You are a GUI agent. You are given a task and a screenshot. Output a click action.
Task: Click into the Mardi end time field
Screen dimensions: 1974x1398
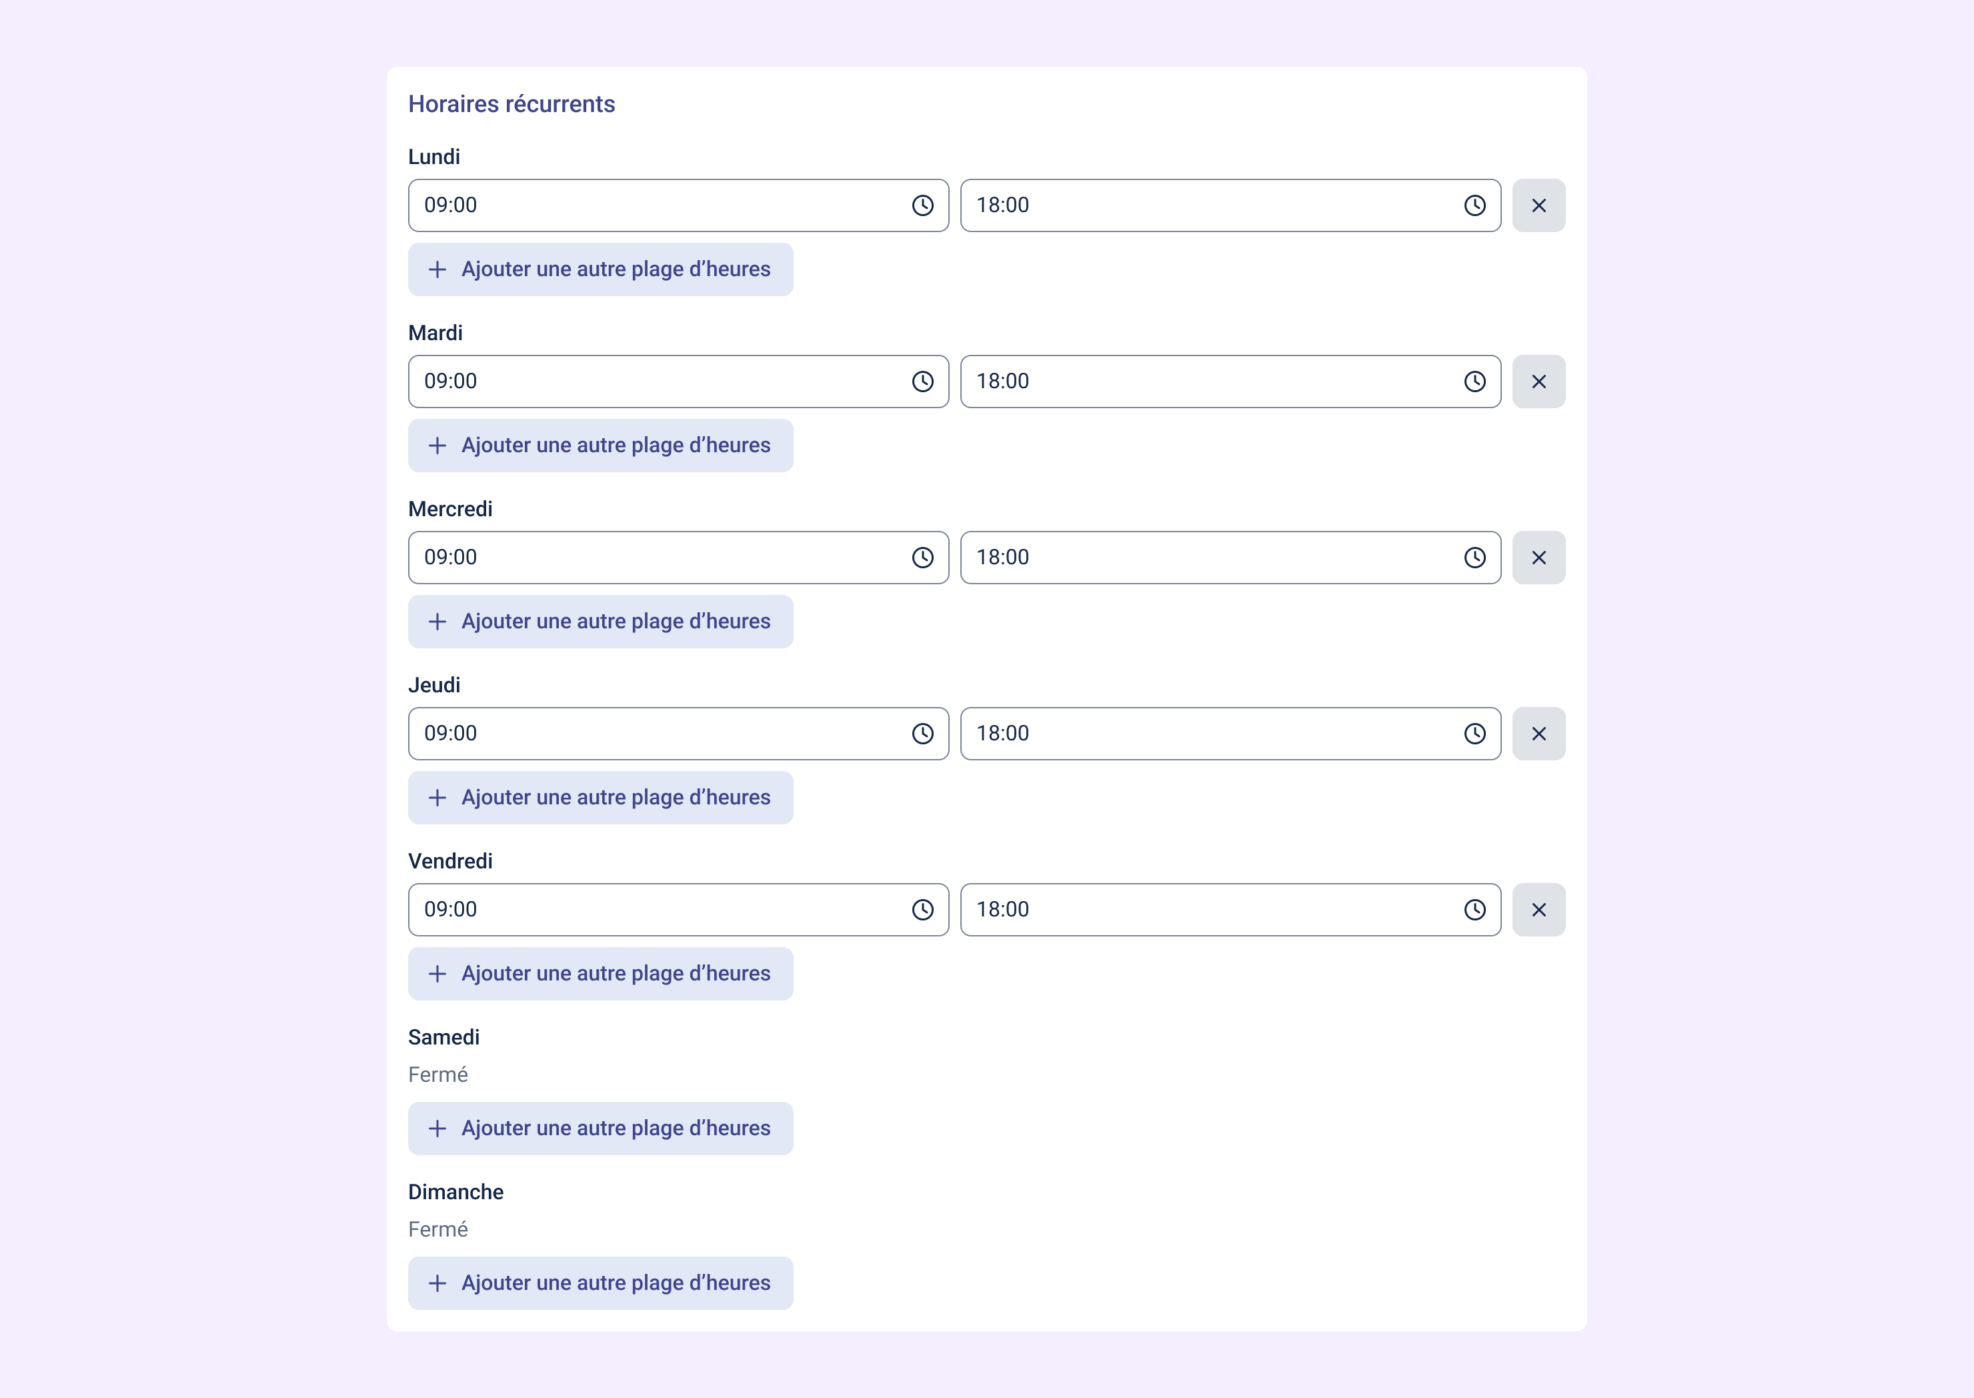coord(1204,382)
